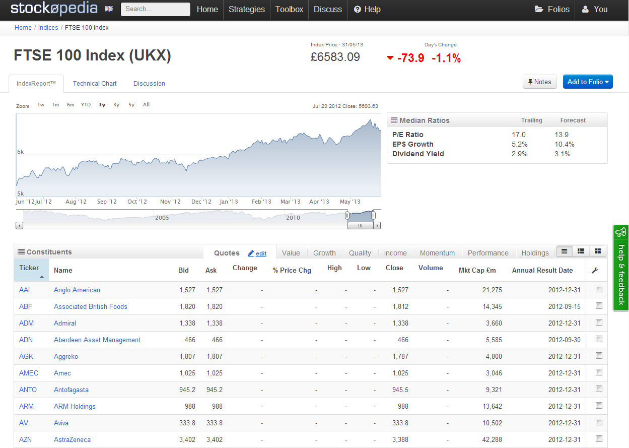Open the Value constituents tab

[x=291, y=253]
